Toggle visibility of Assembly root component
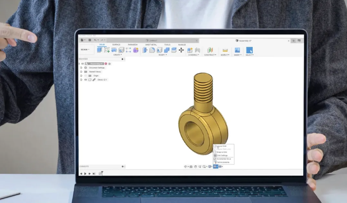Viewport: 347px width, 203px height. (82, 63)
